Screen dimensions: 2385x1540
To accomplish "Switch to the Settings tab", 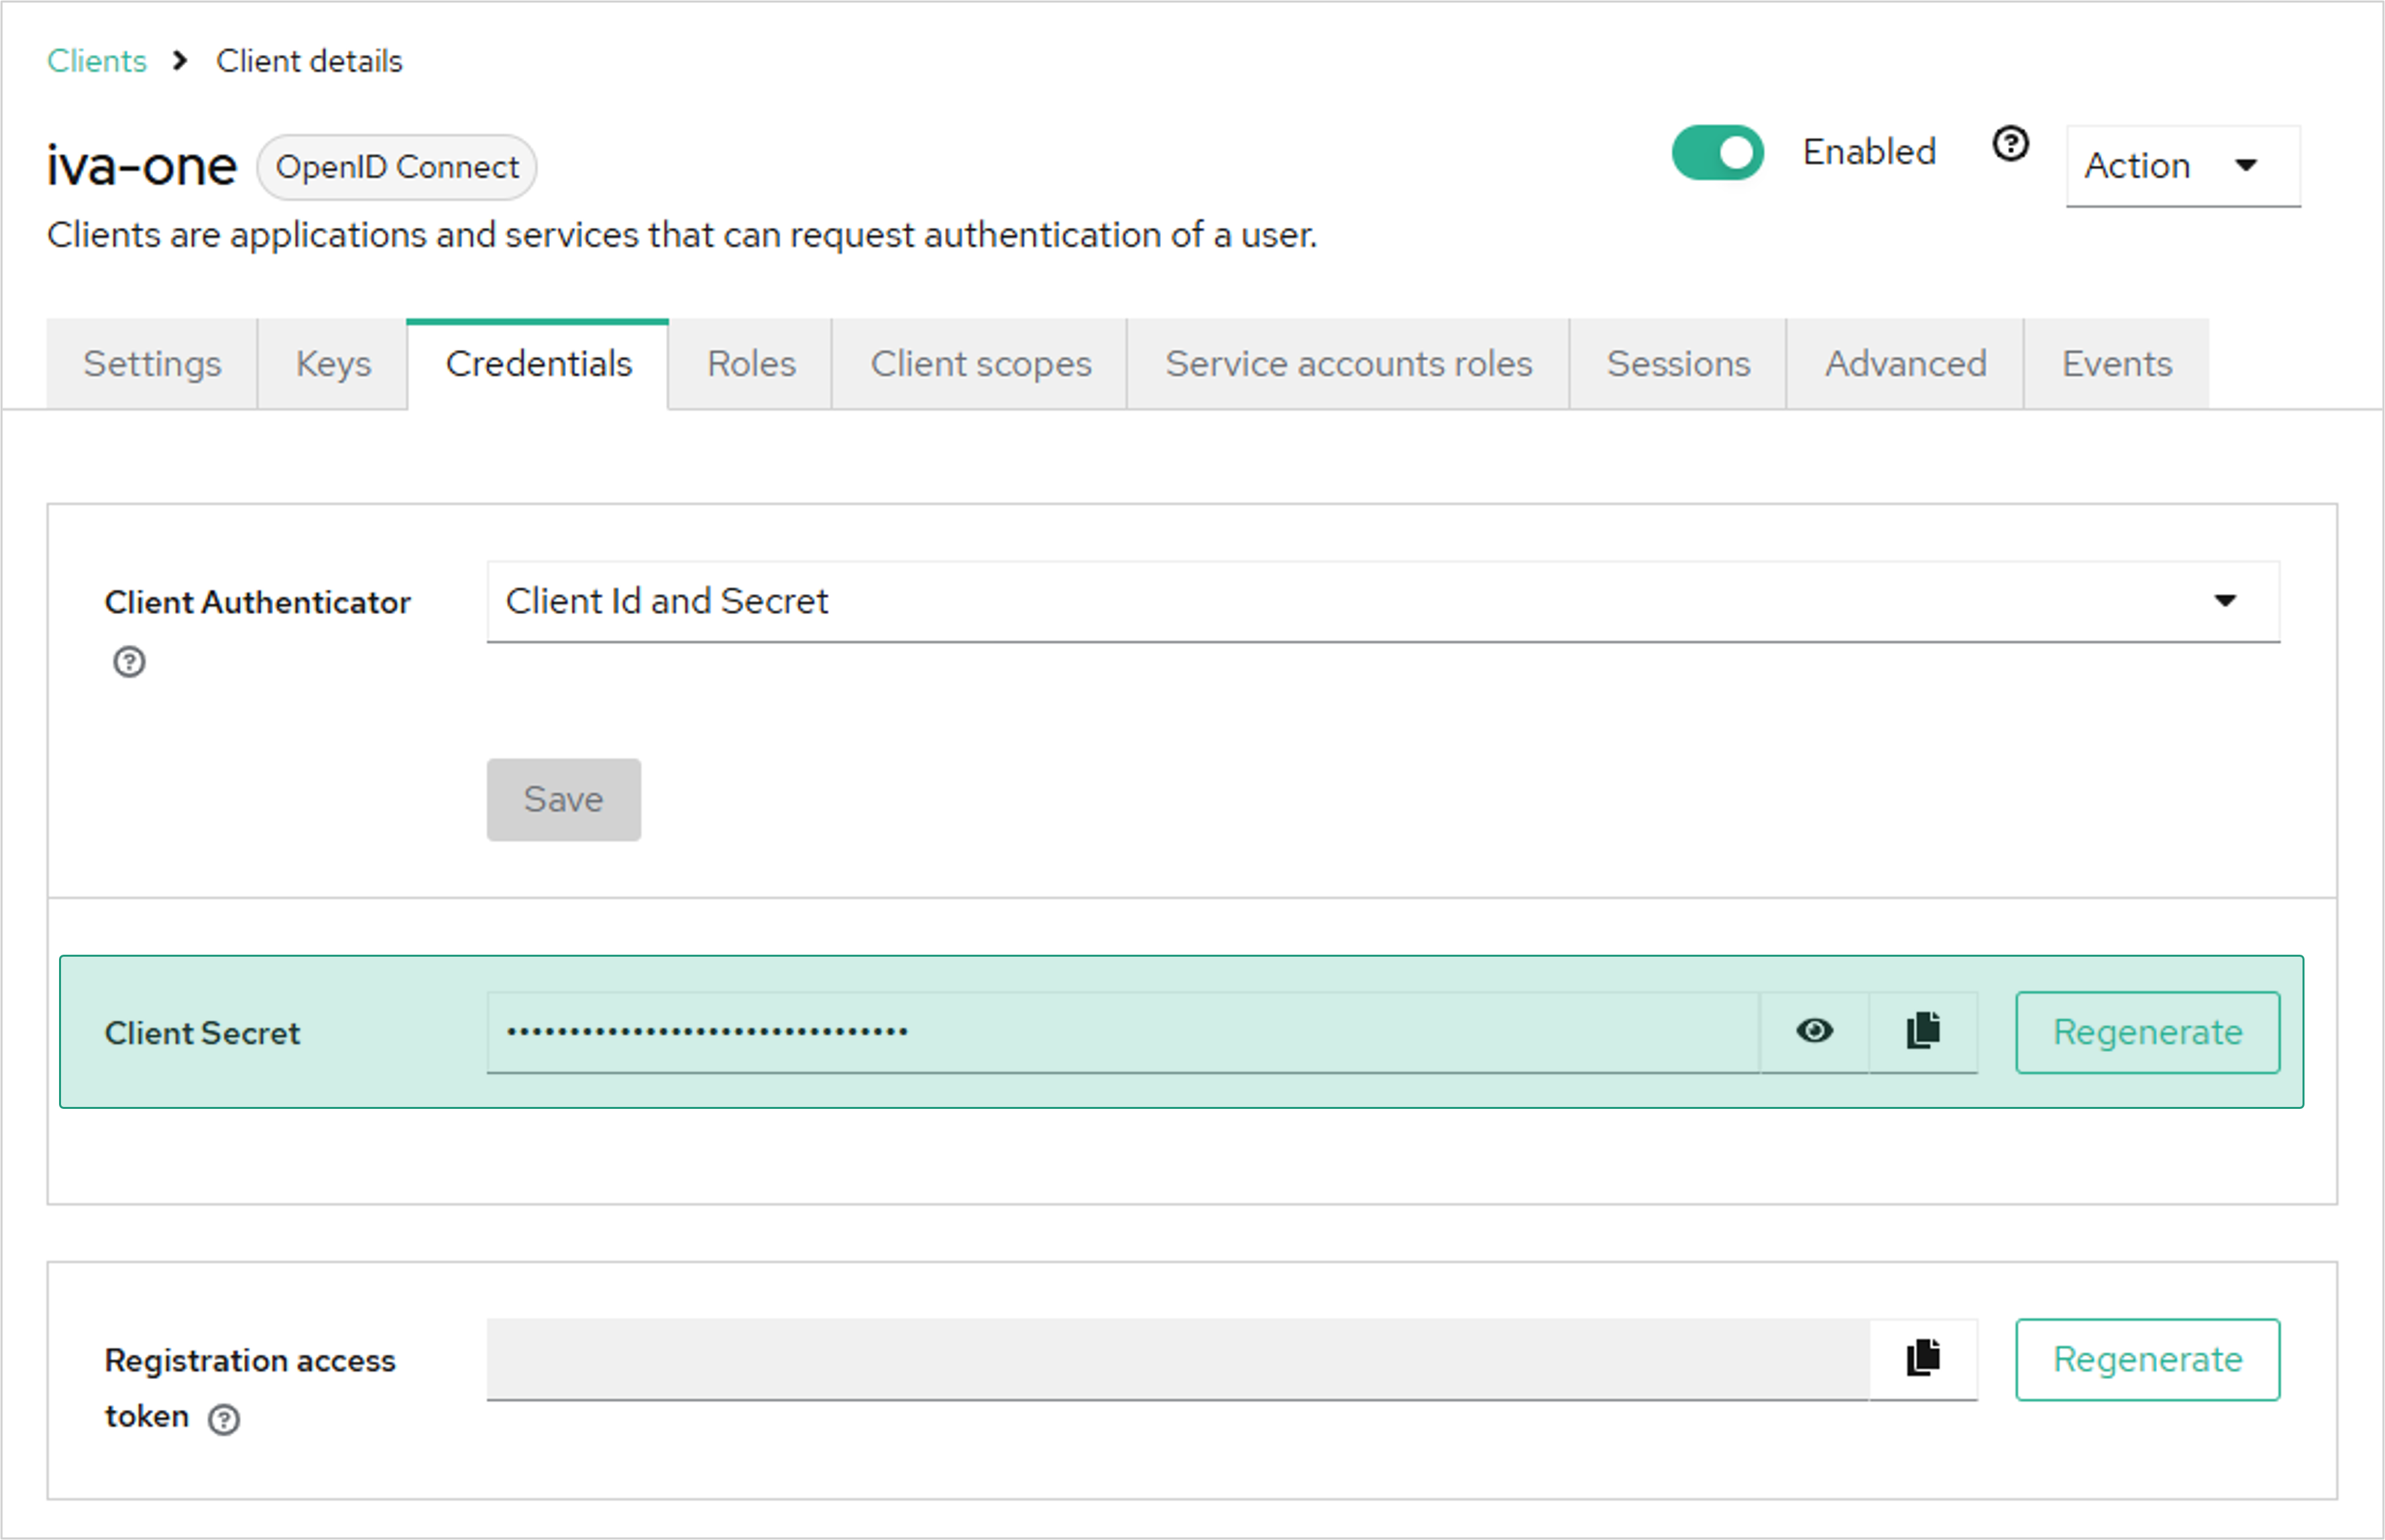I will [152, 364].
